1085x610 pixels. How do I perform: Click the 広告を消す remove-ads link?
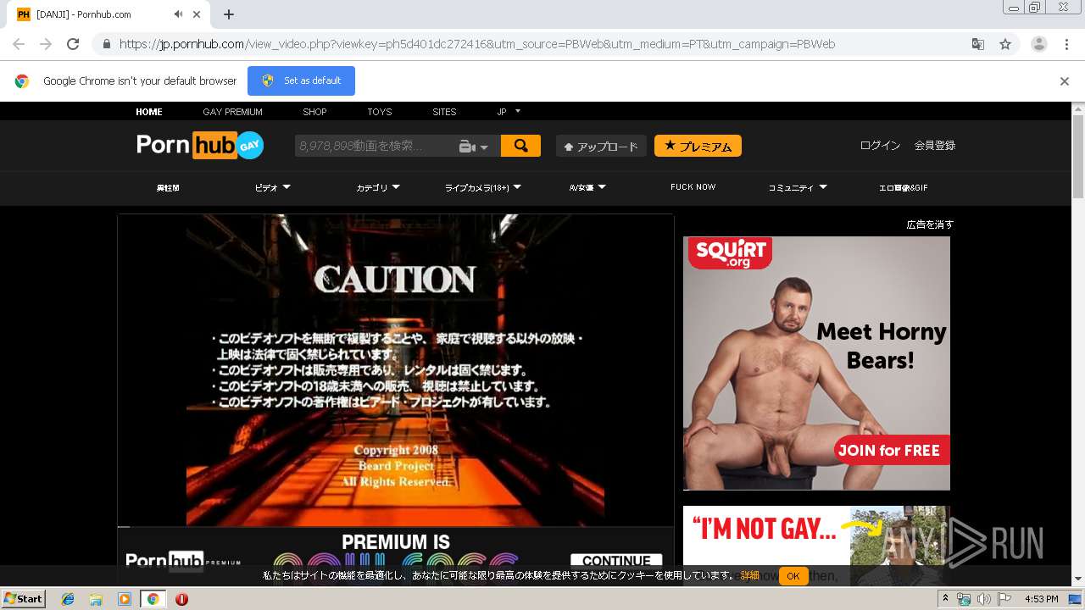point(930,225)
